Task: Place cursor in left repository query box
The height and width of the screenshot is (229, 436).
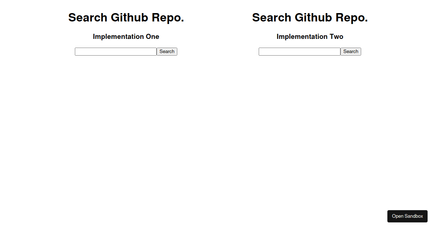Action: tap(116, 52)
